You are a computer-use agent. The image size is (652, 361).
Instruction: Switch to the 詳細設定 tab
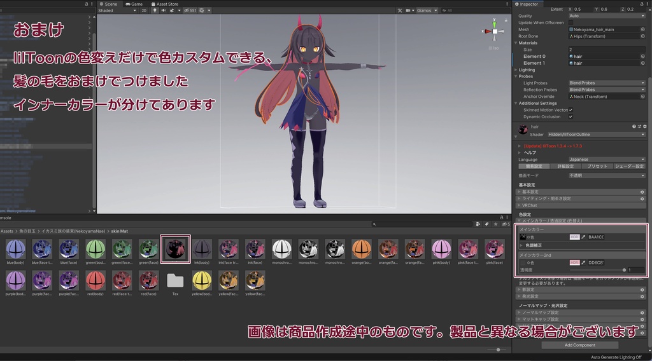(x=565, y=166)
